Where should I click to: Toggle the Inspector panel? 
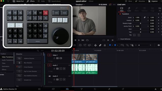(153, 1)
